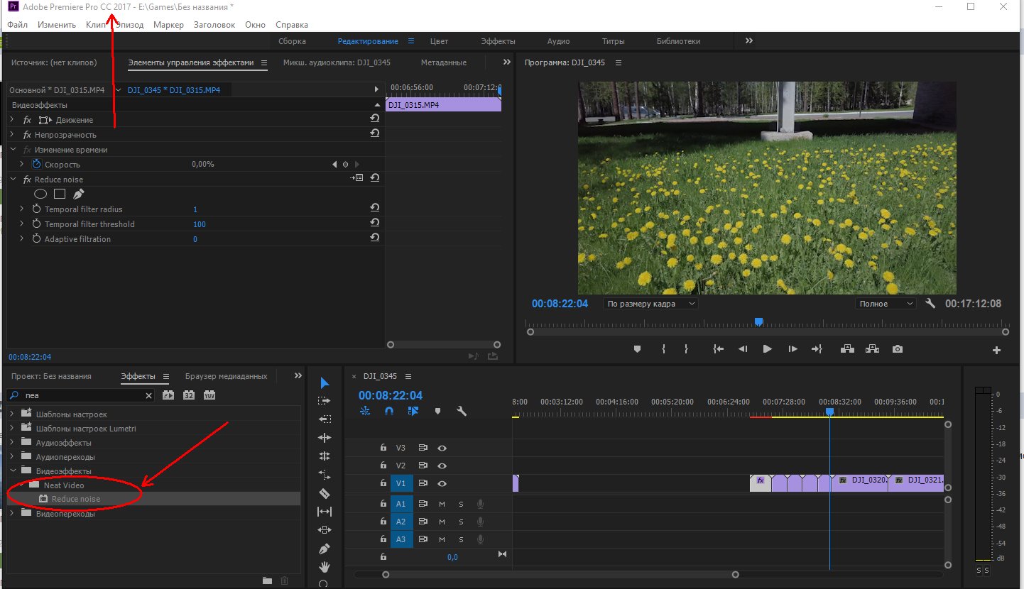Click Mark In bracket button
This screenshot has height=589, width=1024.
pos(663,349)
